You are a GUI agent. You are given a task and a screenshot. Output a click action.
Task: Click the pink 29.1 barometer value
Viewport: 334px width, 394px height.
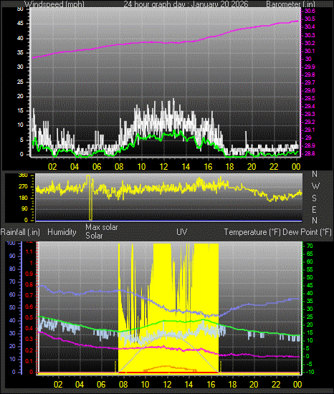pyautogui.click(x=310, y=130)
